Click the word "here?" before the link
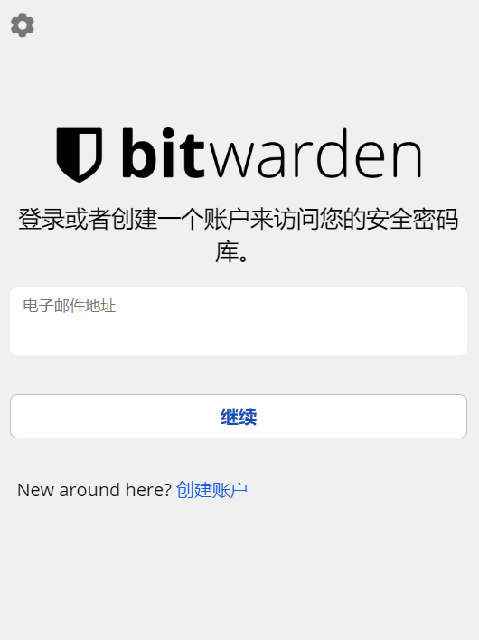Image resolution: width=479 pixels, height=640 pixels. tap(148, 490)
